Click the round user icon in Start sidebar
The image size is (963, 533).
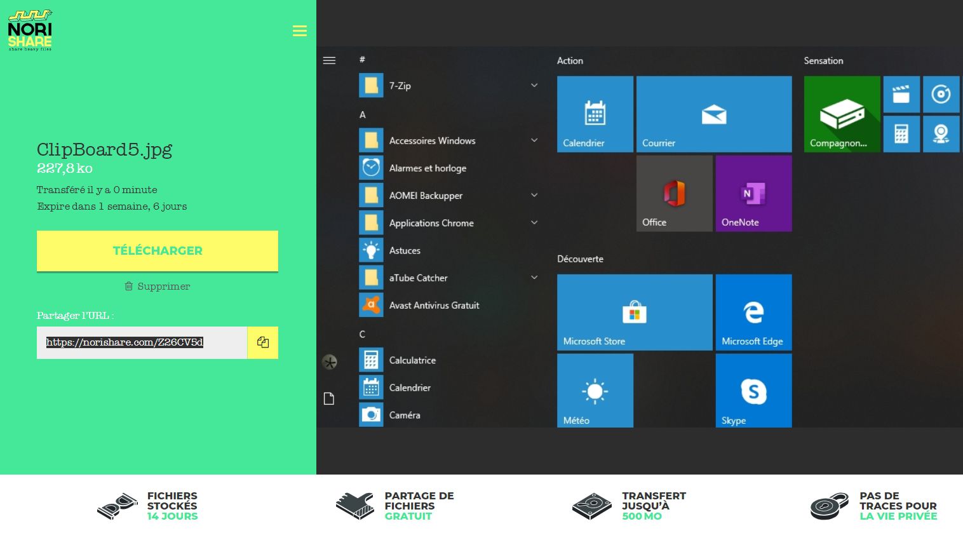[330, 362]
